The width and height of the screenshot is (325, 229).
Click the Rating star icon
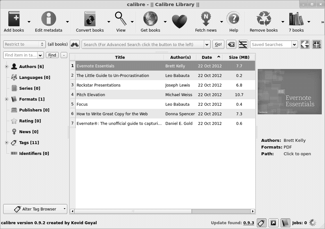pyautogui.click(x=14, y=121)
